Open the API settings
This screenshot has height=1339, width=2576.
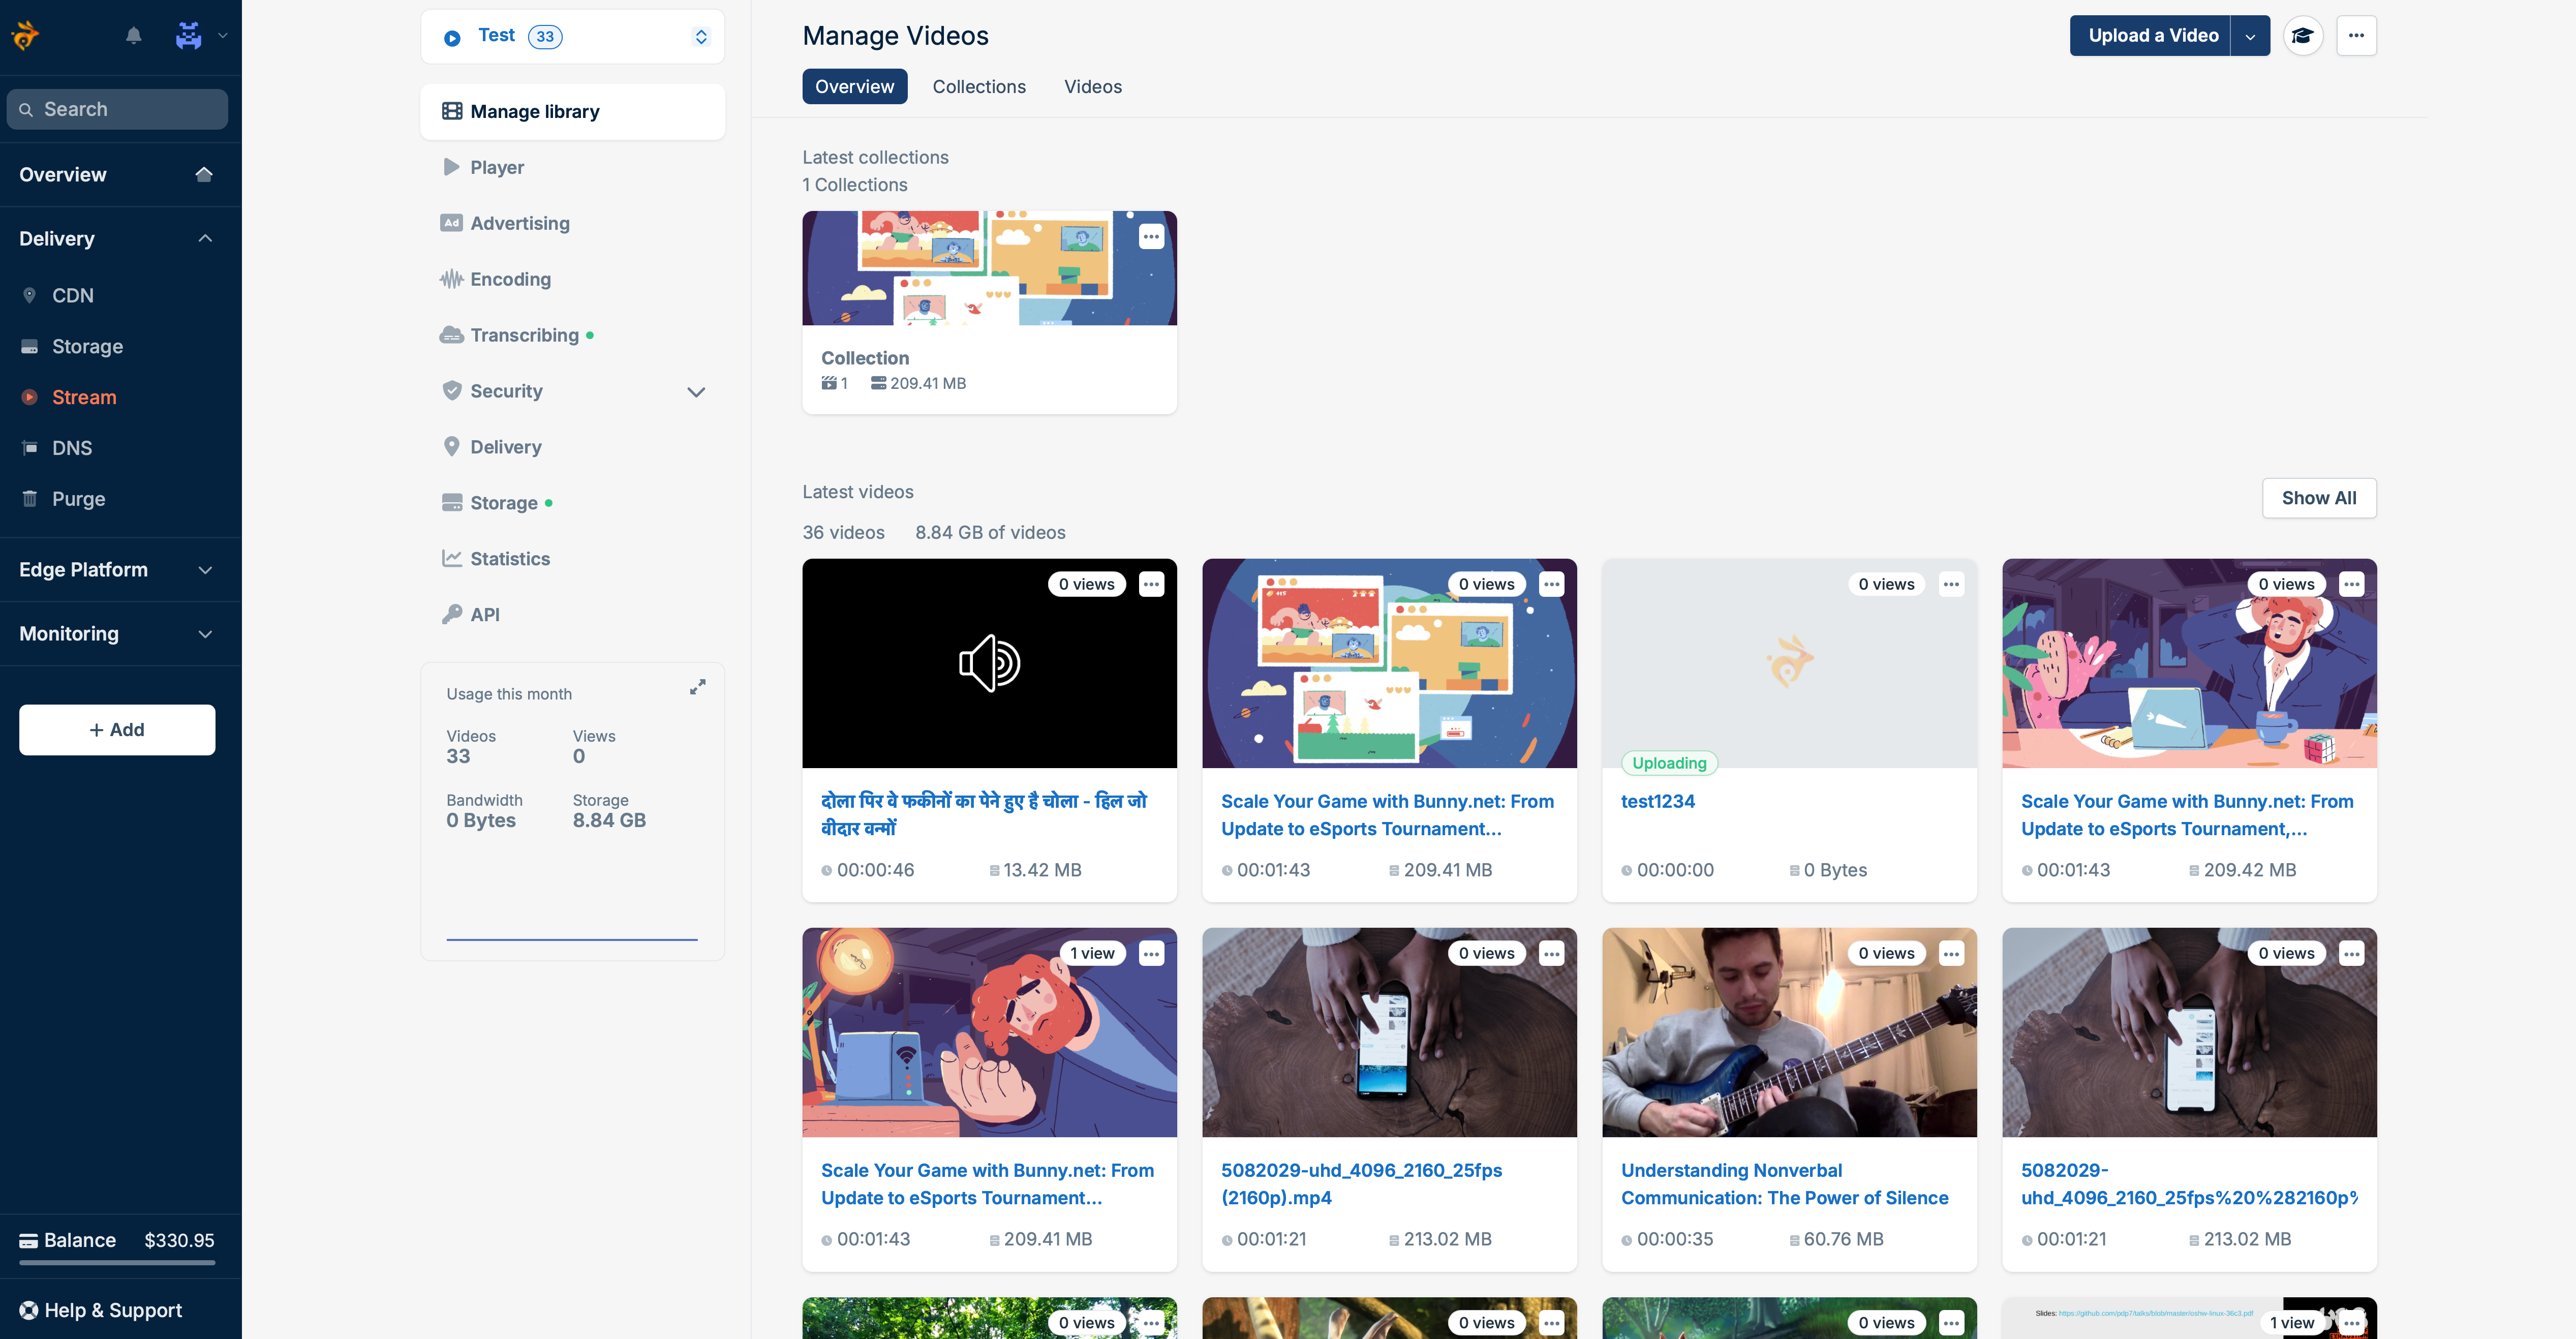[x=486, y=613]
